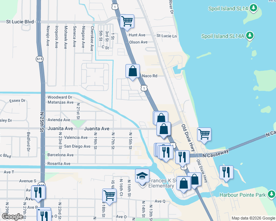Click the N Causeway road label
This screenshot has width=276, height=221.
click(x=215, y=154)
